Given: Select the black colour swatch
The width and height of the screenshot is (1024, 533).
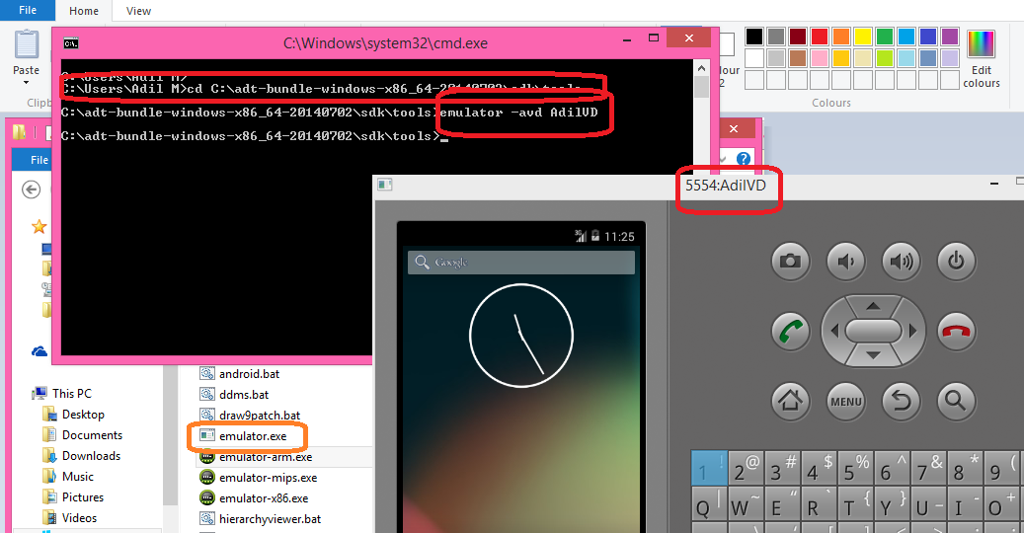Looking at the screenshot, I should tap(754, 37).
